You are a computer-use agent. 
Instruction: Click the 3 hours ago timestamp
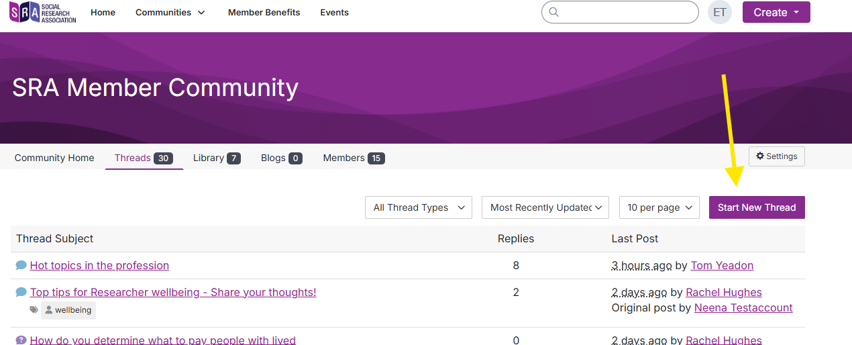(641, 265)
